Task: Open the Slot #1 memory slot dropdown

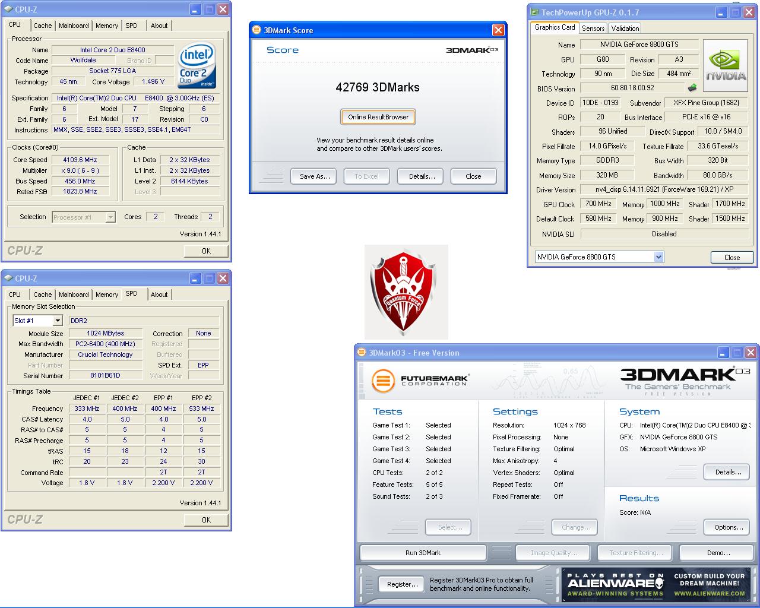Action: [58, 321]
